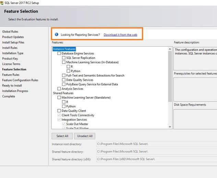Click the features list scroll down arrow
The width and height of the screenshot is (217, 178).
click(x=170, y=127)
